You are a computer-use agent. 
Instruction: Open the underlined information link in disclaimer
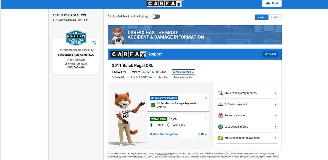(162, 154)
